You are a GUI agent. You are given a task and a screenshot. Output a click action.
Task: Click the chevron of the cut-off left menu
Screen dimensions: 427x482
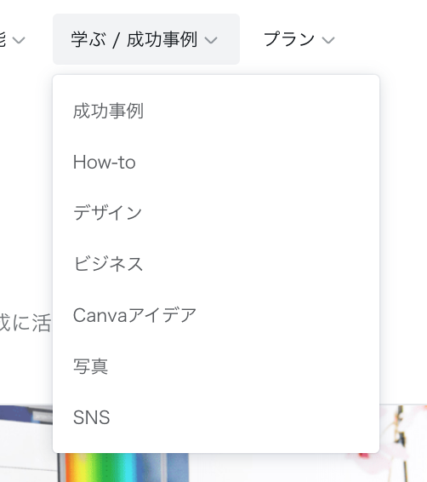tap(19, 40)
